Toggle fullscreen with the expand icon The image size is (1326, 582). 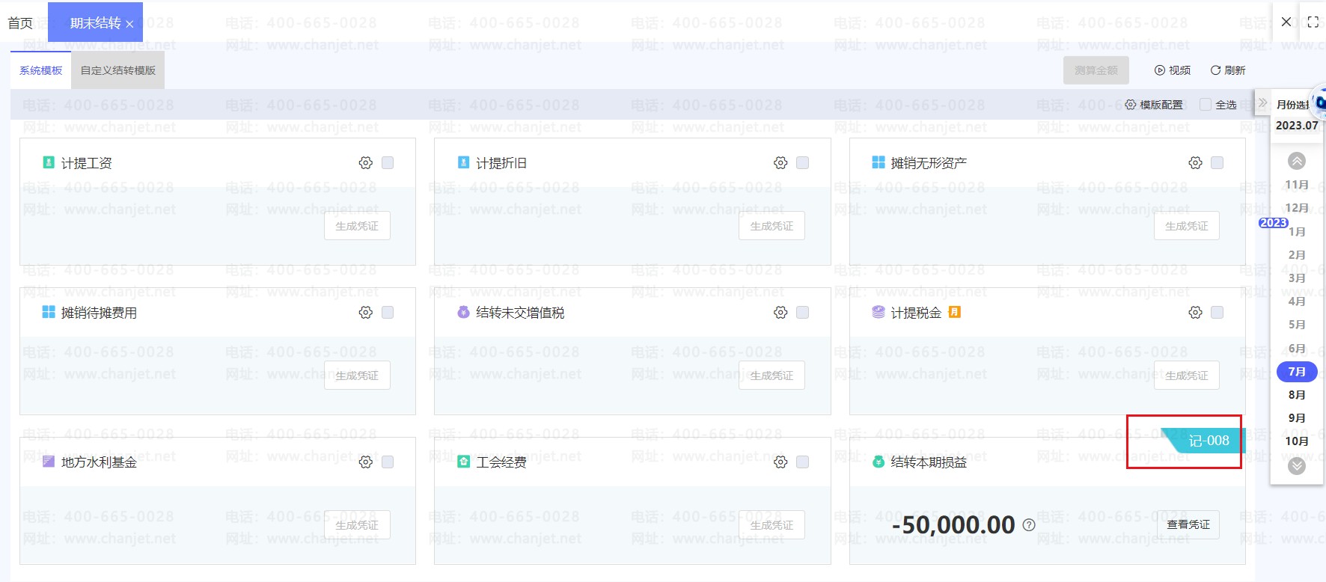coord(1313,22)
